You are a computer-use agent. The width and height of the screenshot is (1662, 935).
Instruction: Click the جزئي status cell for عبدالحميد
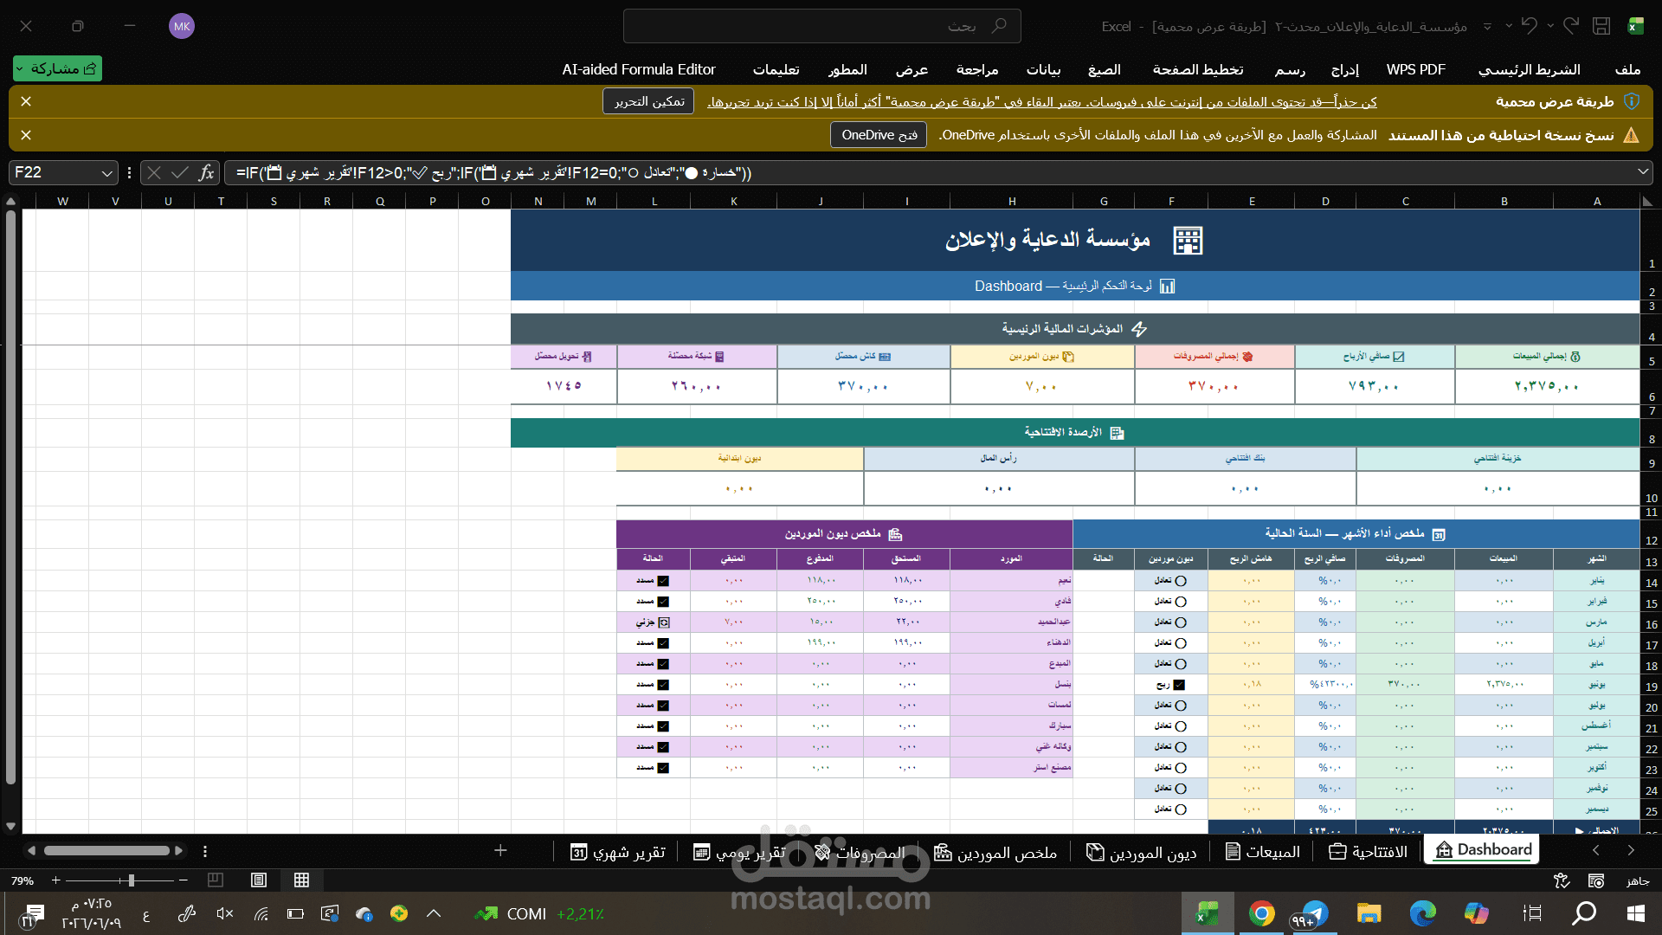pyautogui.click(x=653, y=622)
